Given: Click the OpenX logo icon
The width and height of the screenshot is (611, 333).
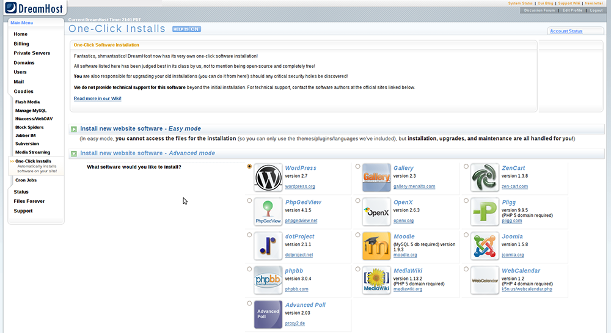Looking at the screenshot, I should click(376, 212).
